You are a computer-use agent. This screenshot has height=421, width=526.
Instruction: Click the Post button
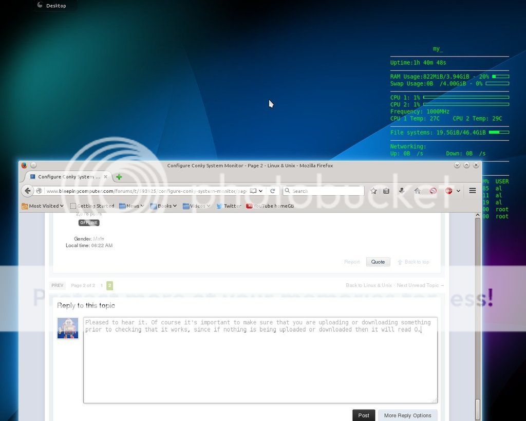pos(364,415)
